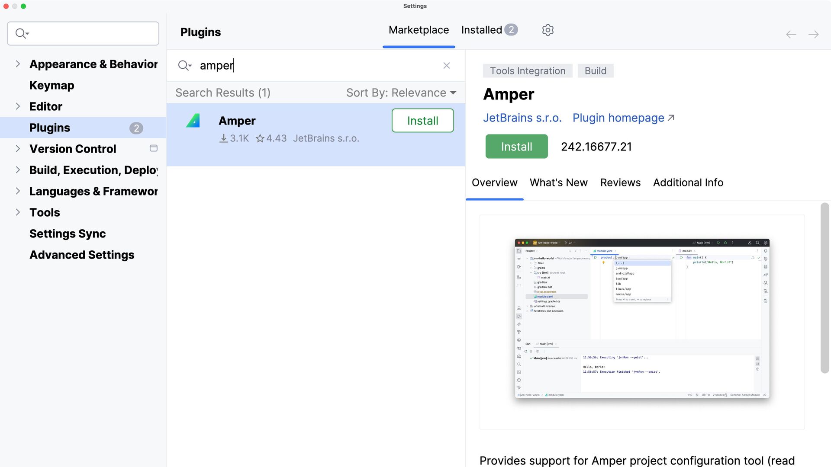Expand Build, Execution, Deployment section
Image resolution: width=831 pixels, height=467 pixels.
[x=18, y=170]
